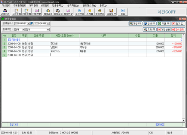The image size is (187, 135).
Task: Click the 인쇄 F7 print button
Action: coord(150,24)
